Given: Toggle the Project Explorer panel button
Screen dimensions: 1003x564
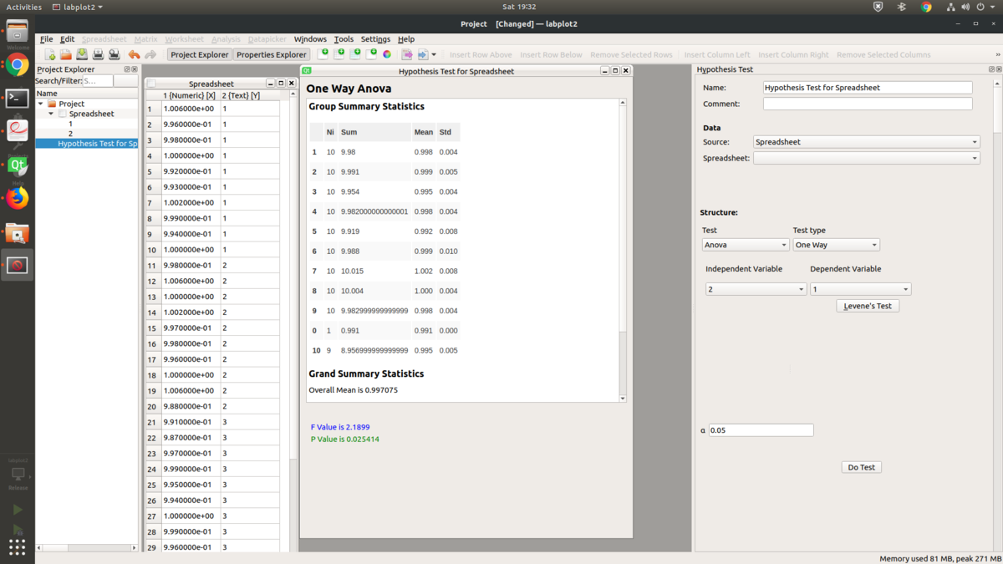Looking at the screenshot, I should (x=200, y=55).
